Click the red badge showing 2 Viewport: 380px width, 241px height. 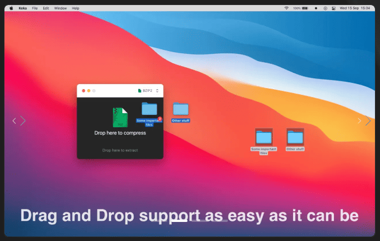coord(160,119)
